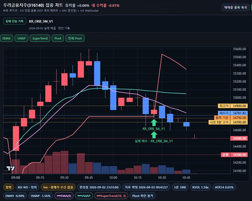Click the 손절 34300.00 price label
The width and height of the screenshot is (252, 201).
tap(234, 155)
